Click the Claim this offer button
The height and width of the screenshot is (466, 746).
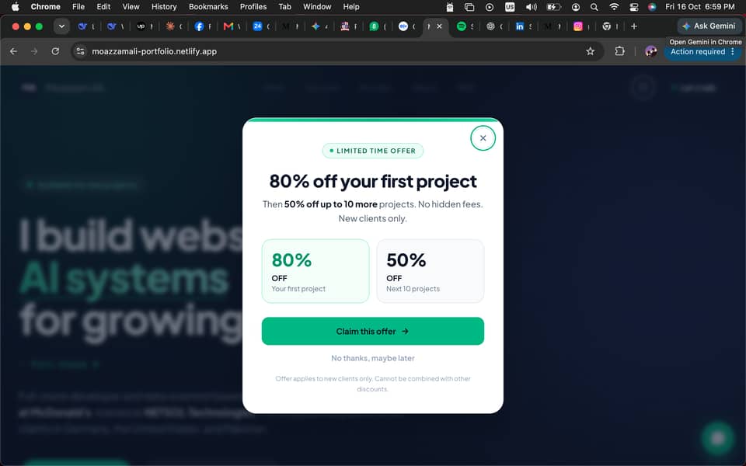[372, 331]
